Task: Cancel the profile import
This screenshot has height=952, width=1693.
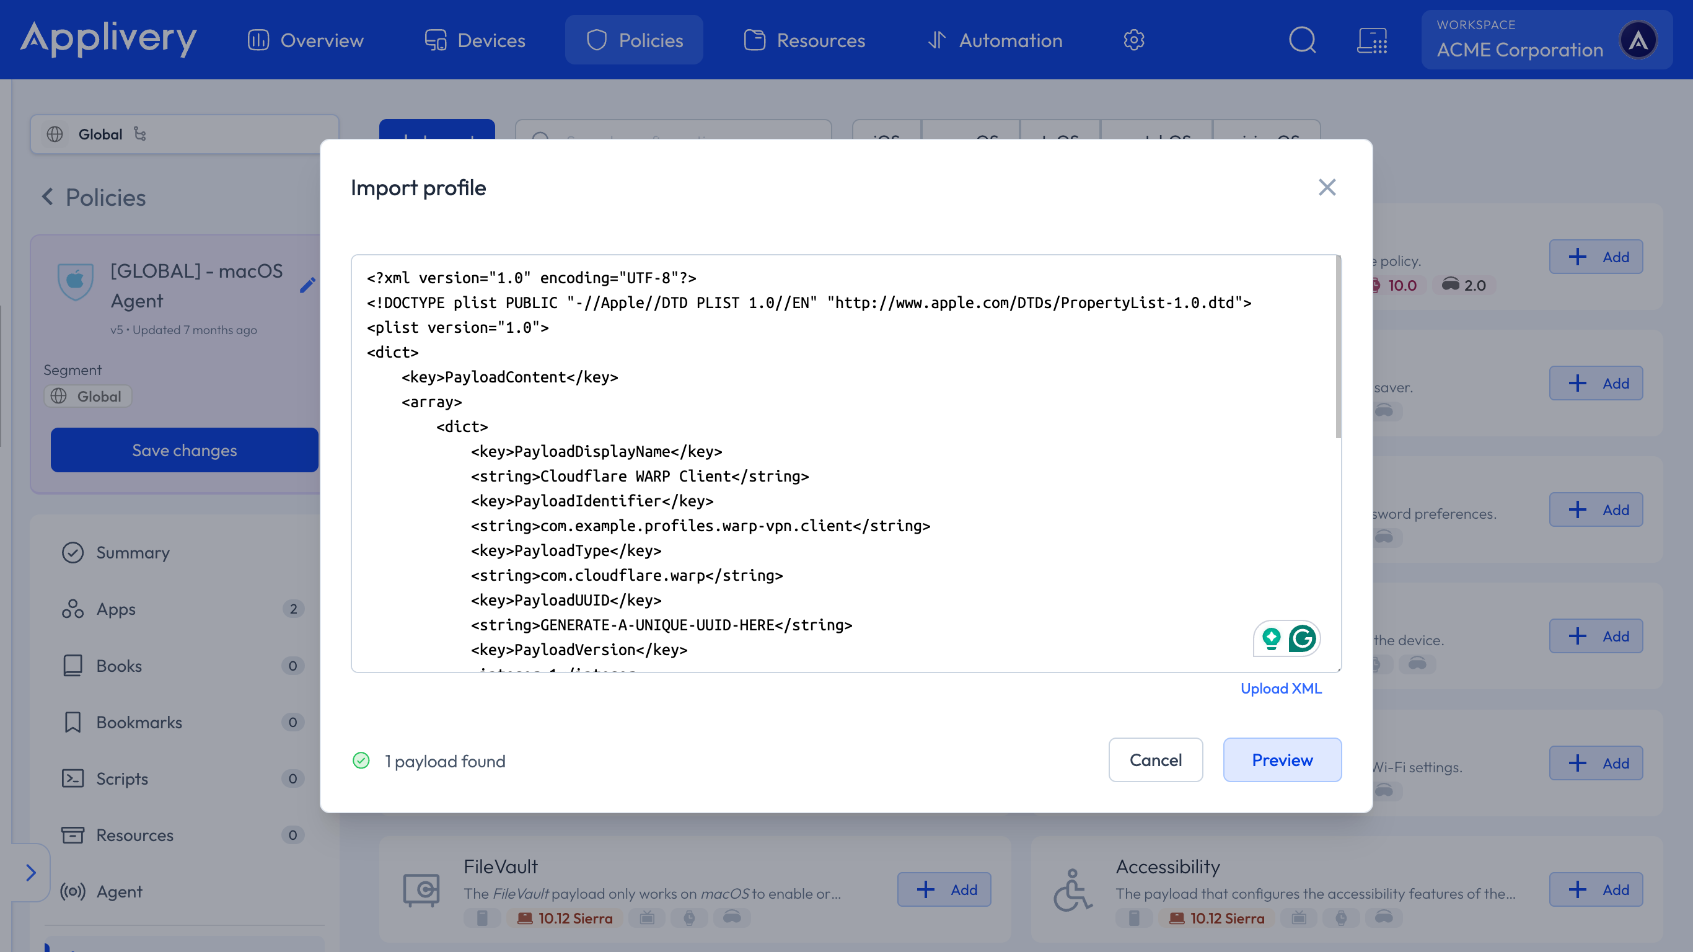Action: [x=1155, y=760]
